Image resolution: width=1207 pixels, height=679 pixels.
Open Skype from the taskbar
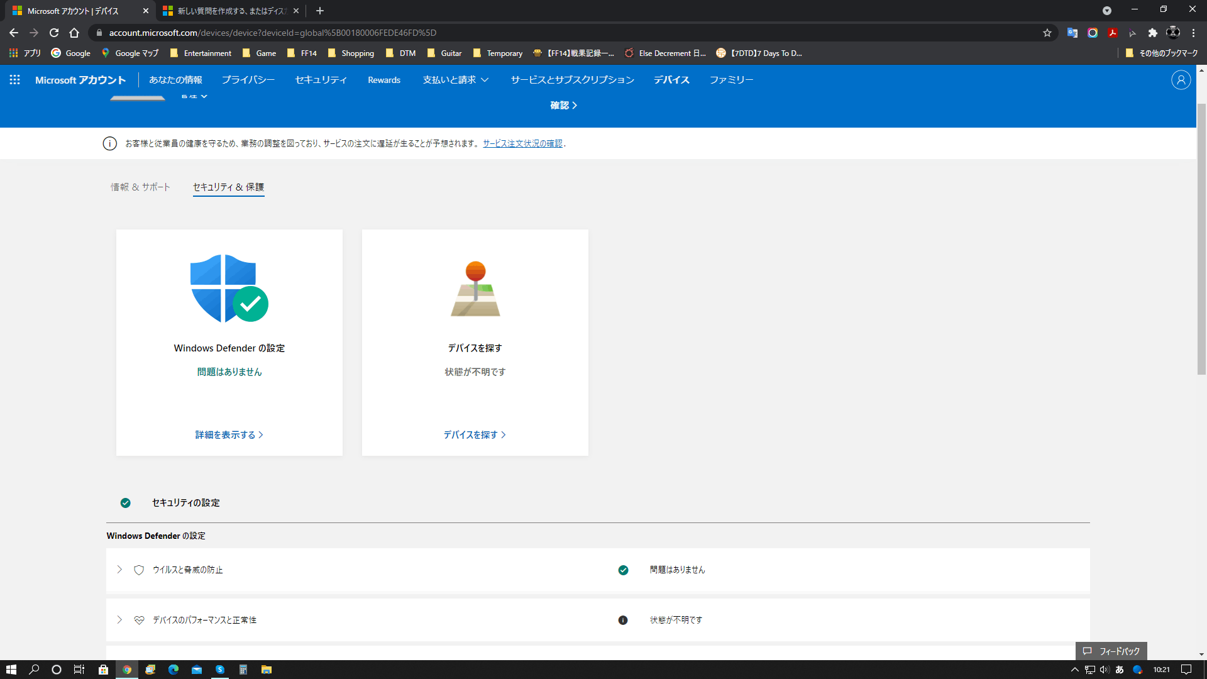tap(220, 670)
